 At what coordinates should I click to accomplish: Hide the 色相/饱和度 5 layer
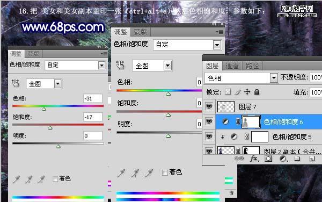[209, 136]
